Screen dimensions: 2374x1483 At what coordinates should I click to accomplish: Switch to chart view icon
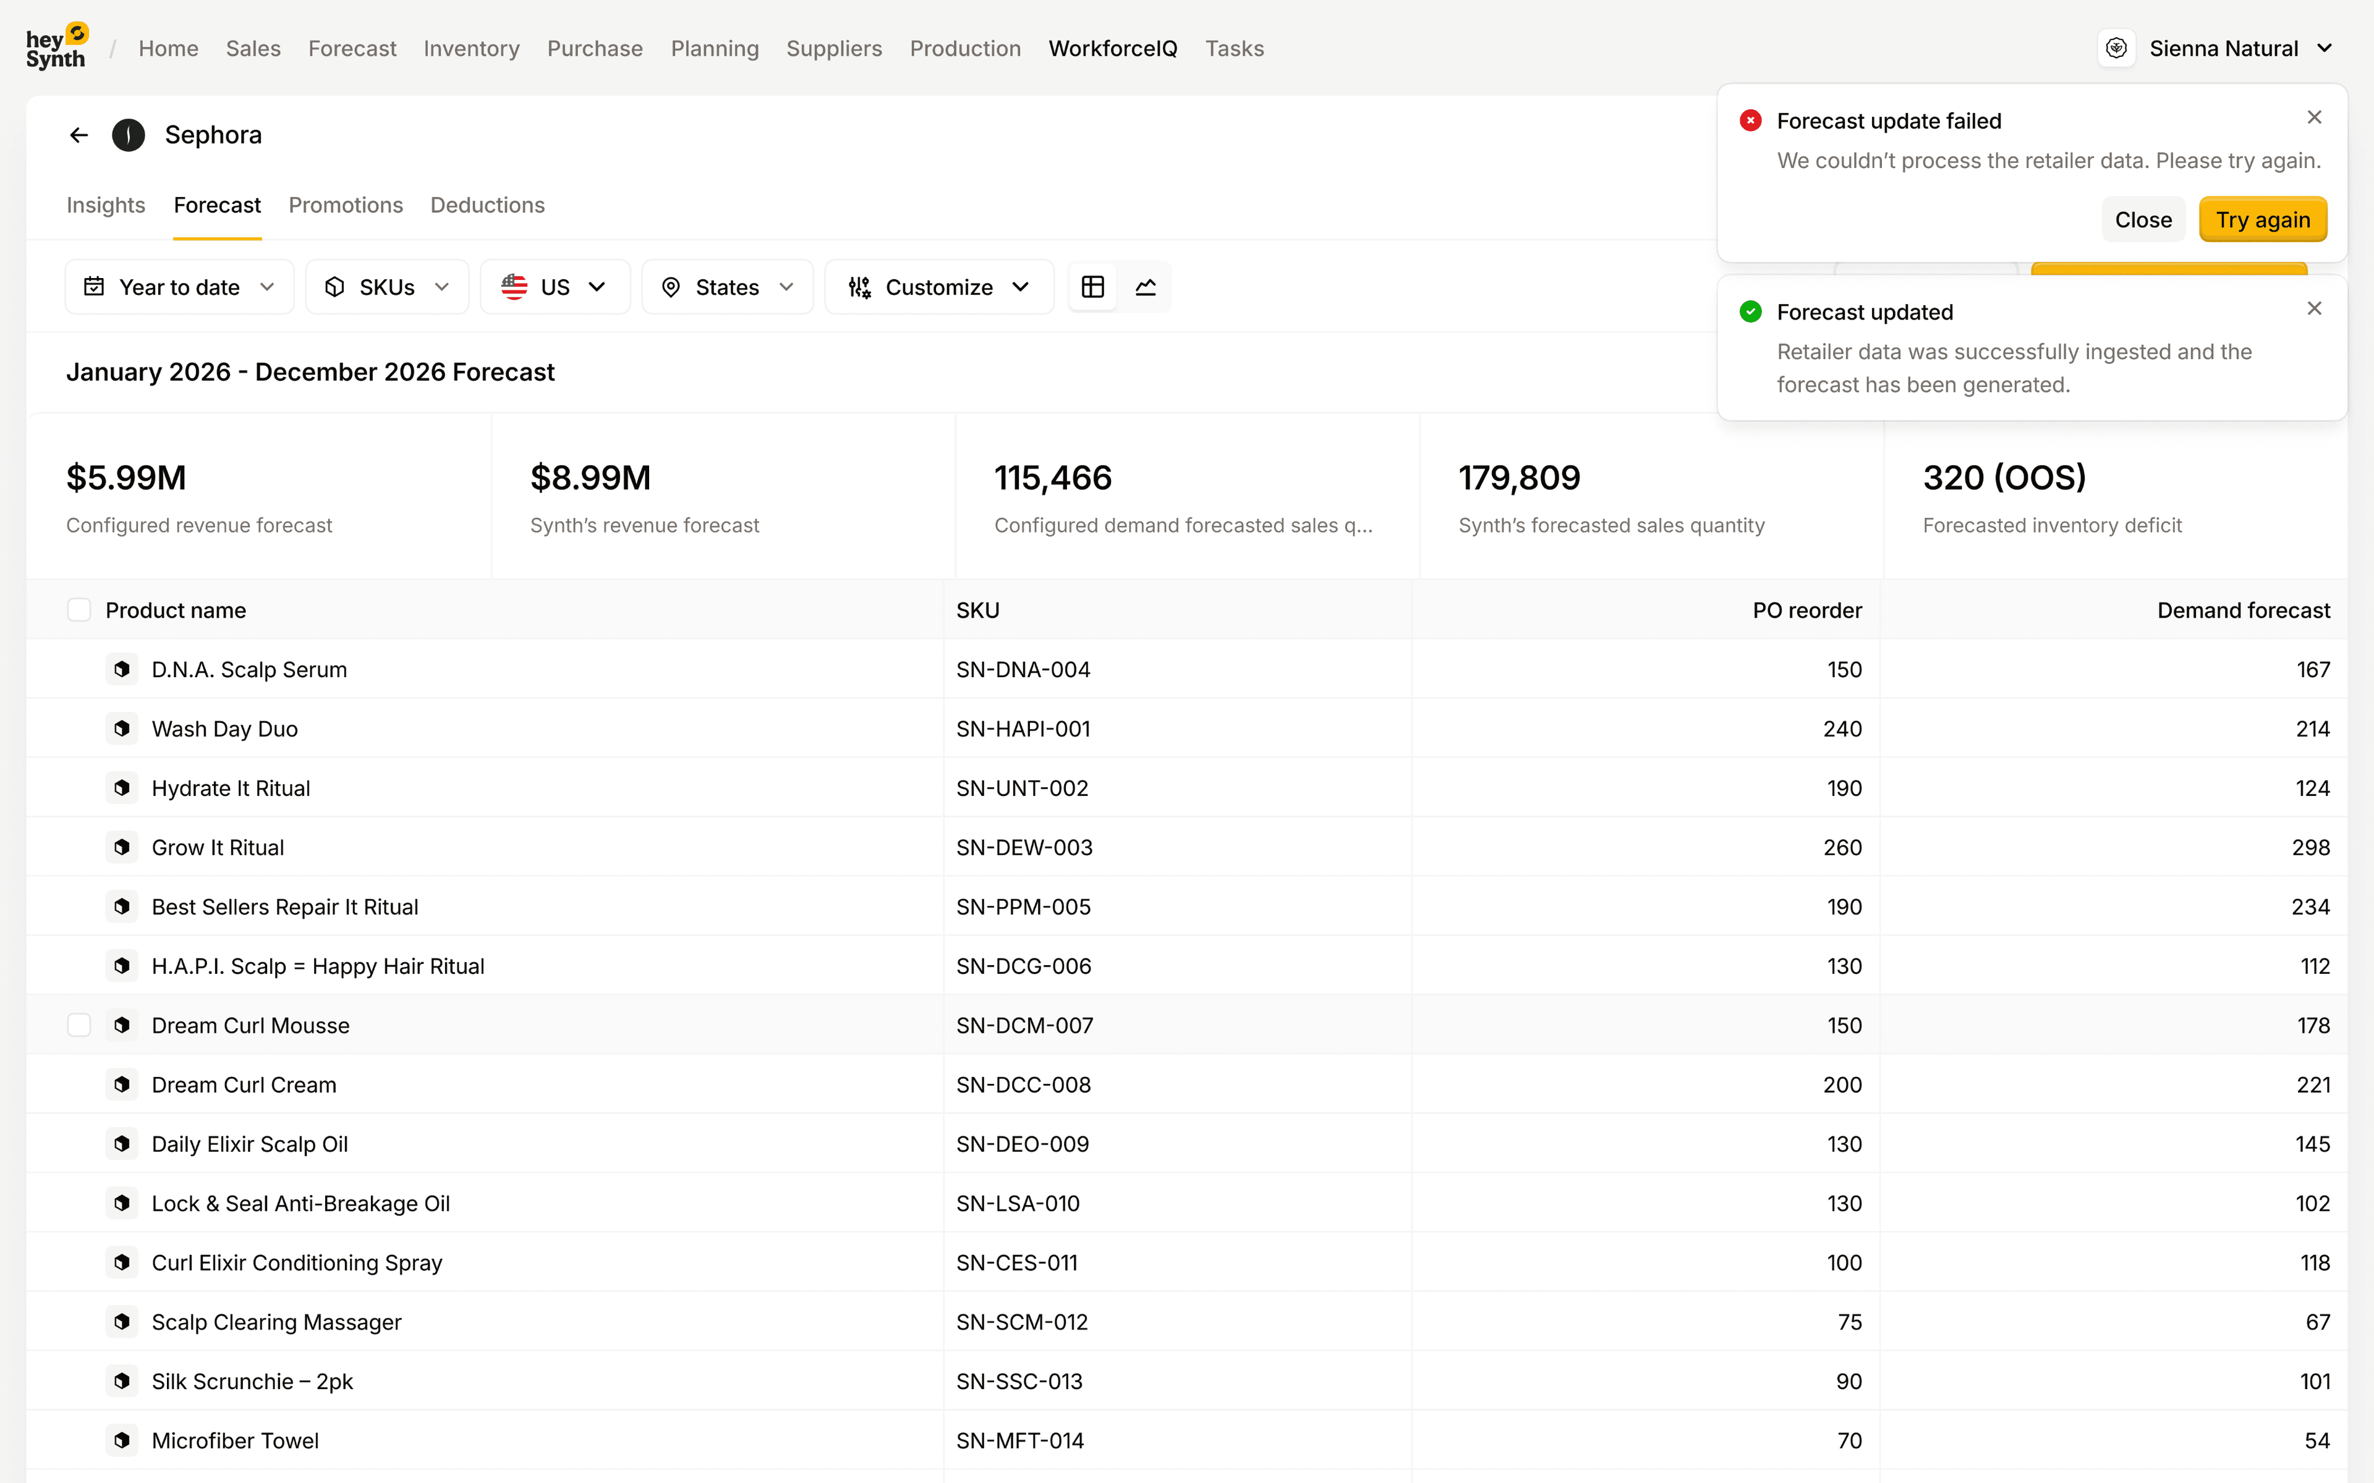click(x=1146, y=286)
